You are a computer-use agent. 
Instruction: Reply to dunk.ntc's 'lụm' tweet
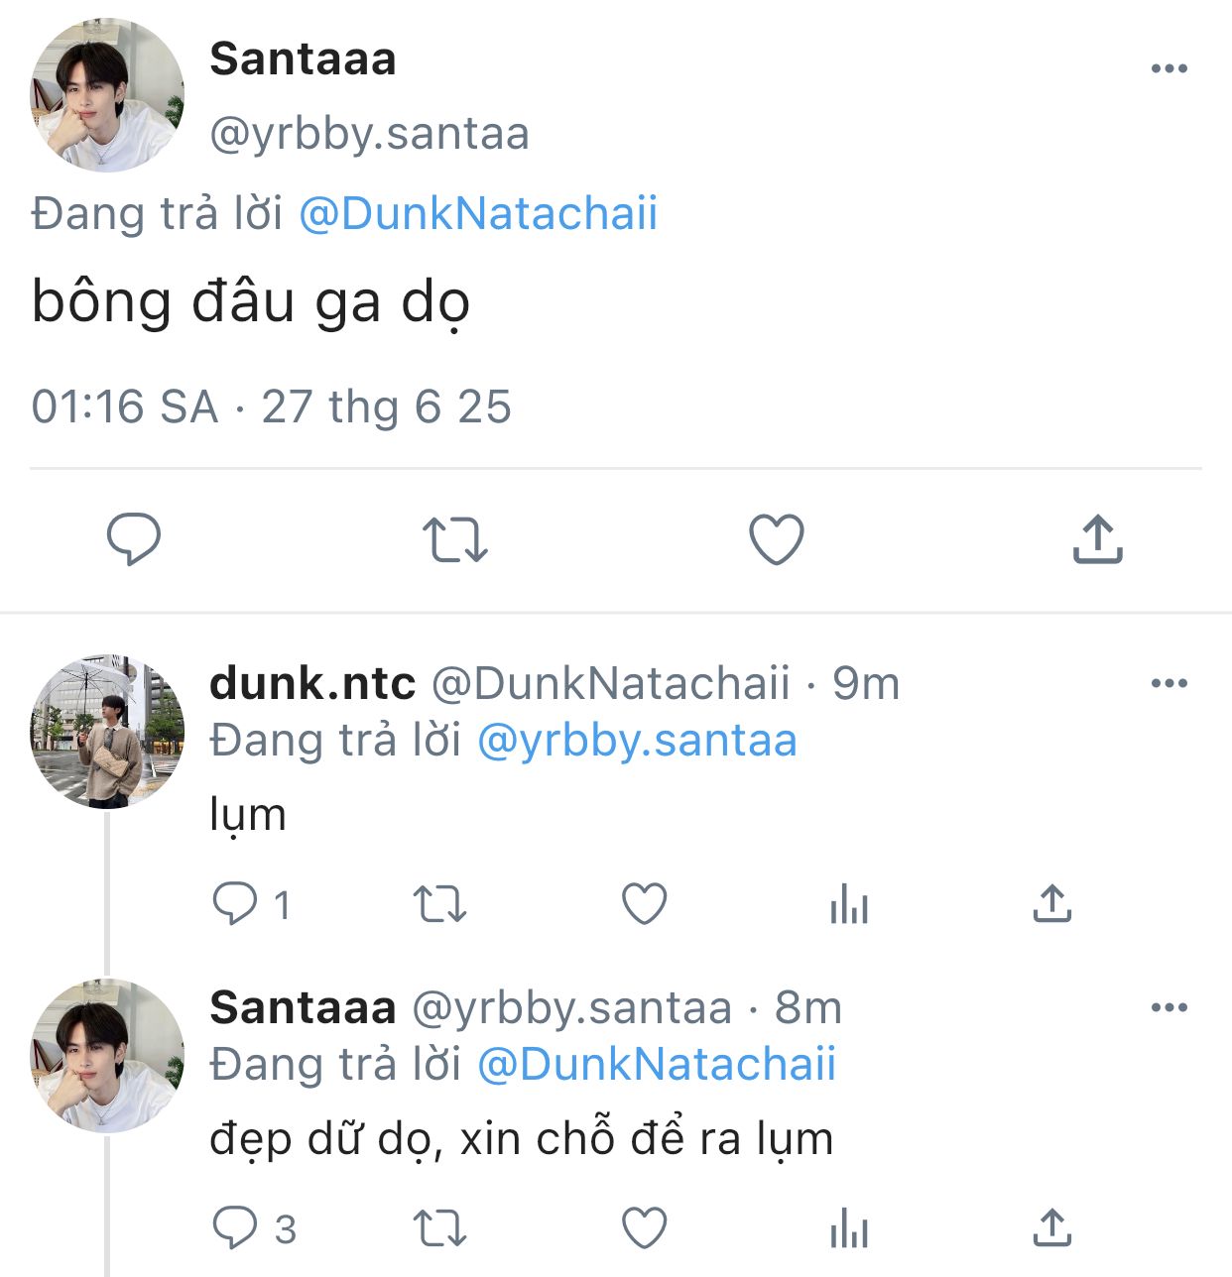235,904
